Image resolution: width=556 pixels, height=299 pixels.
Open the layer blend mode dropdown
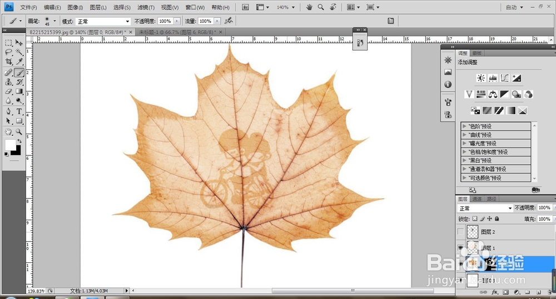(x=485, y=208)
